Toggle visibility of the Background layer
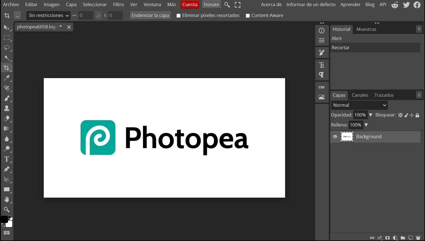The image size is (425, 241). 335,136
